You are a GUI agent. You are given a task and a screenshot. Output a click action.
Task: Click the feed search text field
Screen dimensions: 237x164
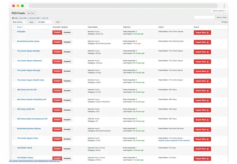(x=204, y=17)
